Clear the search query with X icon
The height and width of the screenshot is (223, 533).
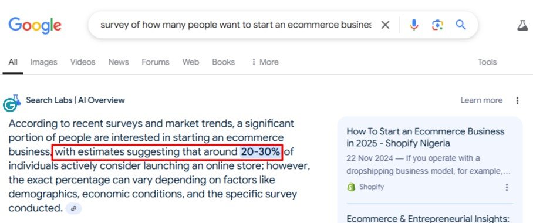point(385,25)
